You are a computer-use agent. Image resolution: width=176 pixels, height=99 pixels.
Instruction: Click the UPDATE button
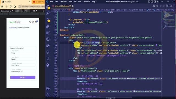23,77
